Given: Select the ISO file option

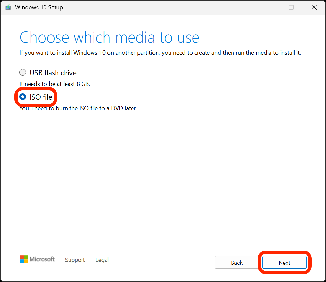Looking at the screenshot, I should click(x=22, y=97).
